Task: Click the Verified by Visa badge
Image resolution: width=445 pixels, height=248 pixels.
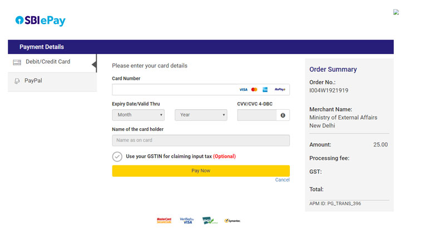Action: pyautogui.click(x=186, y=221)
